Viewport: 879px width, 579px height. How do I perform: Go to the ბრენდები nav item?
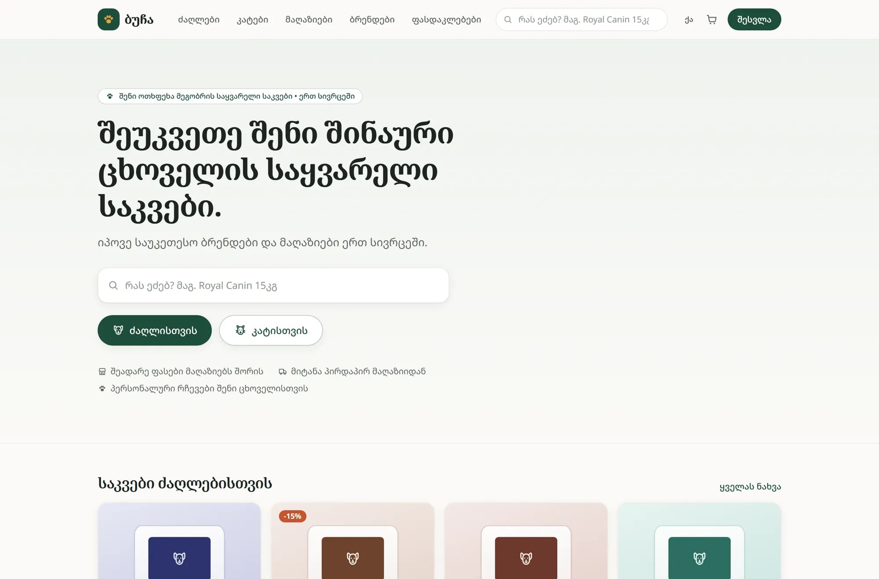pyautogui.click(x=372, y=19)
